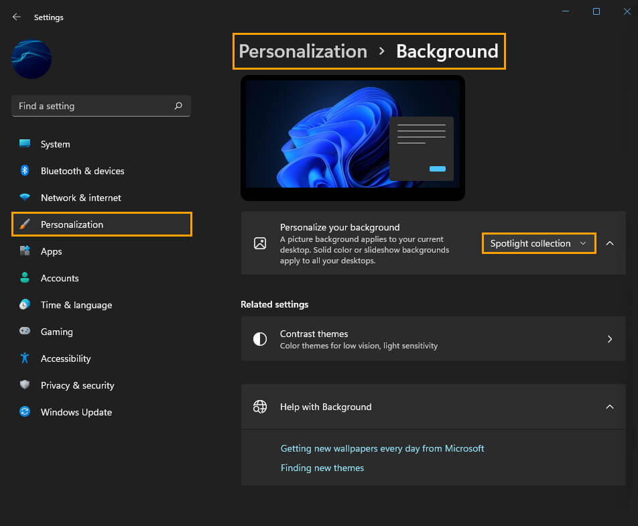The height and width of the screenshot is (526, 638).
Task: Maximize the Settings window
Action: 596,11
